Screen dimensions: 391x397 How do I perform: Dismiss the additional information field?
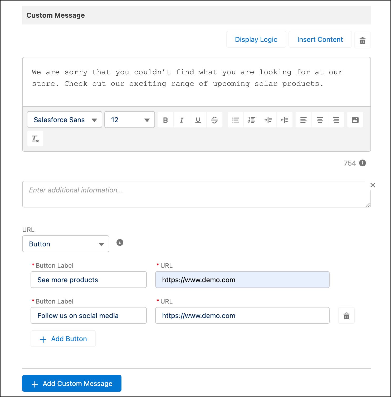pos(373,185)
